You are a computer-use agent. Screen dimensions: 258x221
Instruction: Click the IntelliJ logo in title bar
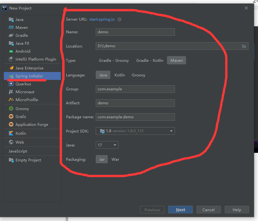4,8
